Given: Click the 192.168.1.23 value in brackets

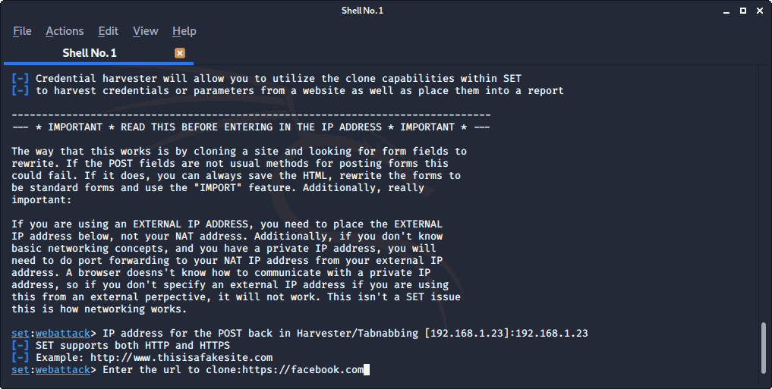Looking at the screenshot, I should [467, 334].
